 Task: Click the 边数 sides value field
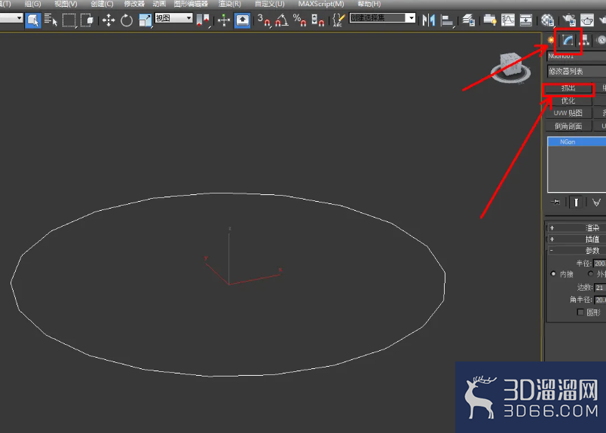tap(600, 288)
